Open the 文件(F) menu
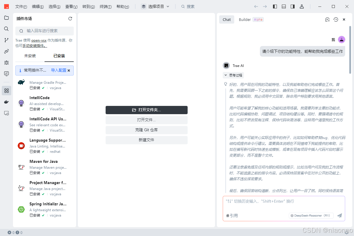 pyautogui.click(x=21, y=6)
